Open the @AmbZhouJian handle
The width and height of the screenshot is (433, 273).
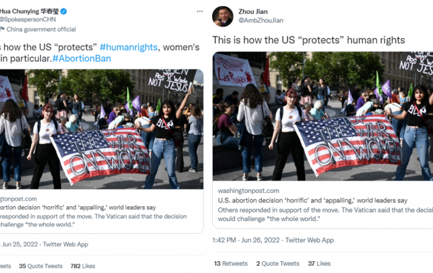click(x=260, y=20)
